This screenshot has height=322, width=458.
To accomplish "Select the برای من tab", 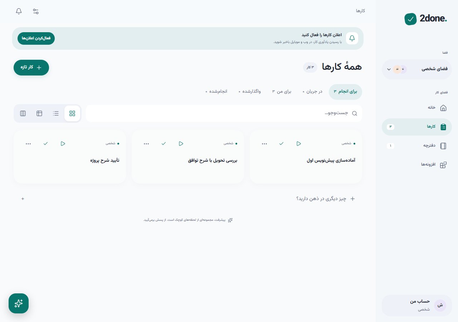I will tap(282, 92).
